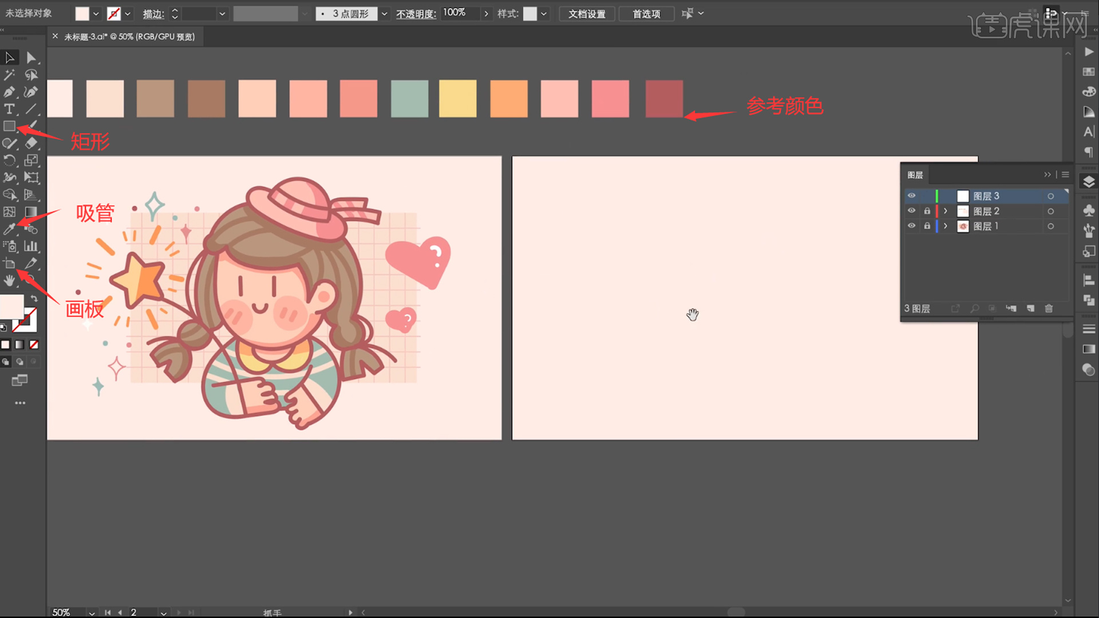
Task: Select the Direct Selection tool
Action: (31, 58)
